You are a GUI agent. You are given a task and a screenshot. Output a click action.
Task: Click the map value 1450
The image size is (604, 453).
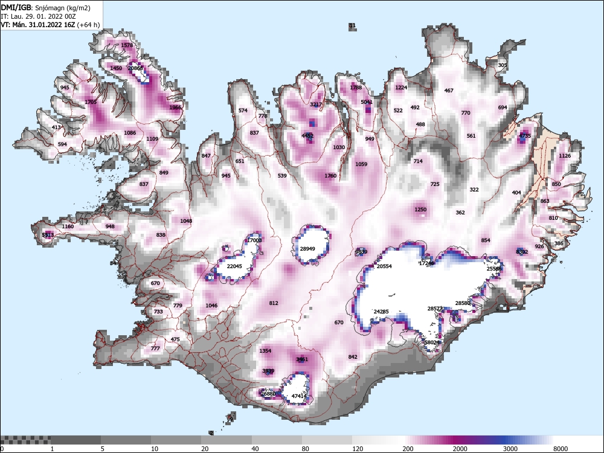coord(116,68)
